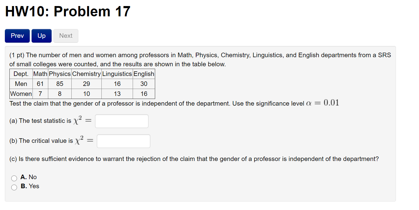The image size is (419, 210).
Task: Choose the Yes radio option for part (c)
Action: coord(14,187)
